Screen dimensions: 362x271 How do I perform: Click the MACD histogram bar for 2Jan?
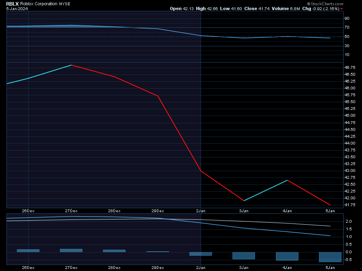201,254
